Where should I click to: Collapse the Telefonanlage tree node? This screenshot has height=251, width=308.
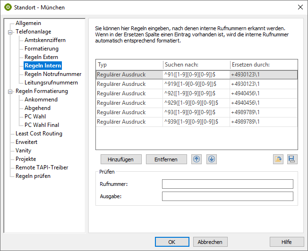point(10,32)
